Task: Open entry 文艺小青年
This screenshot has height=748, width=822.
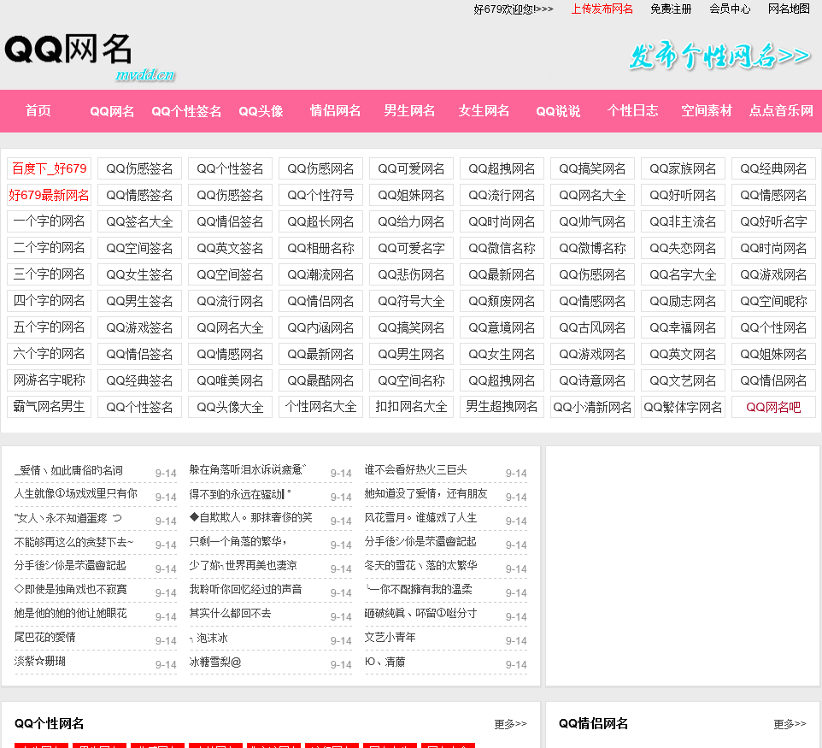Action: pos(390,638)
